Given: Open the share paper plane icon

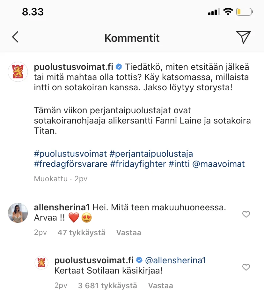Looking at the screenshot, I should (243, 37).
